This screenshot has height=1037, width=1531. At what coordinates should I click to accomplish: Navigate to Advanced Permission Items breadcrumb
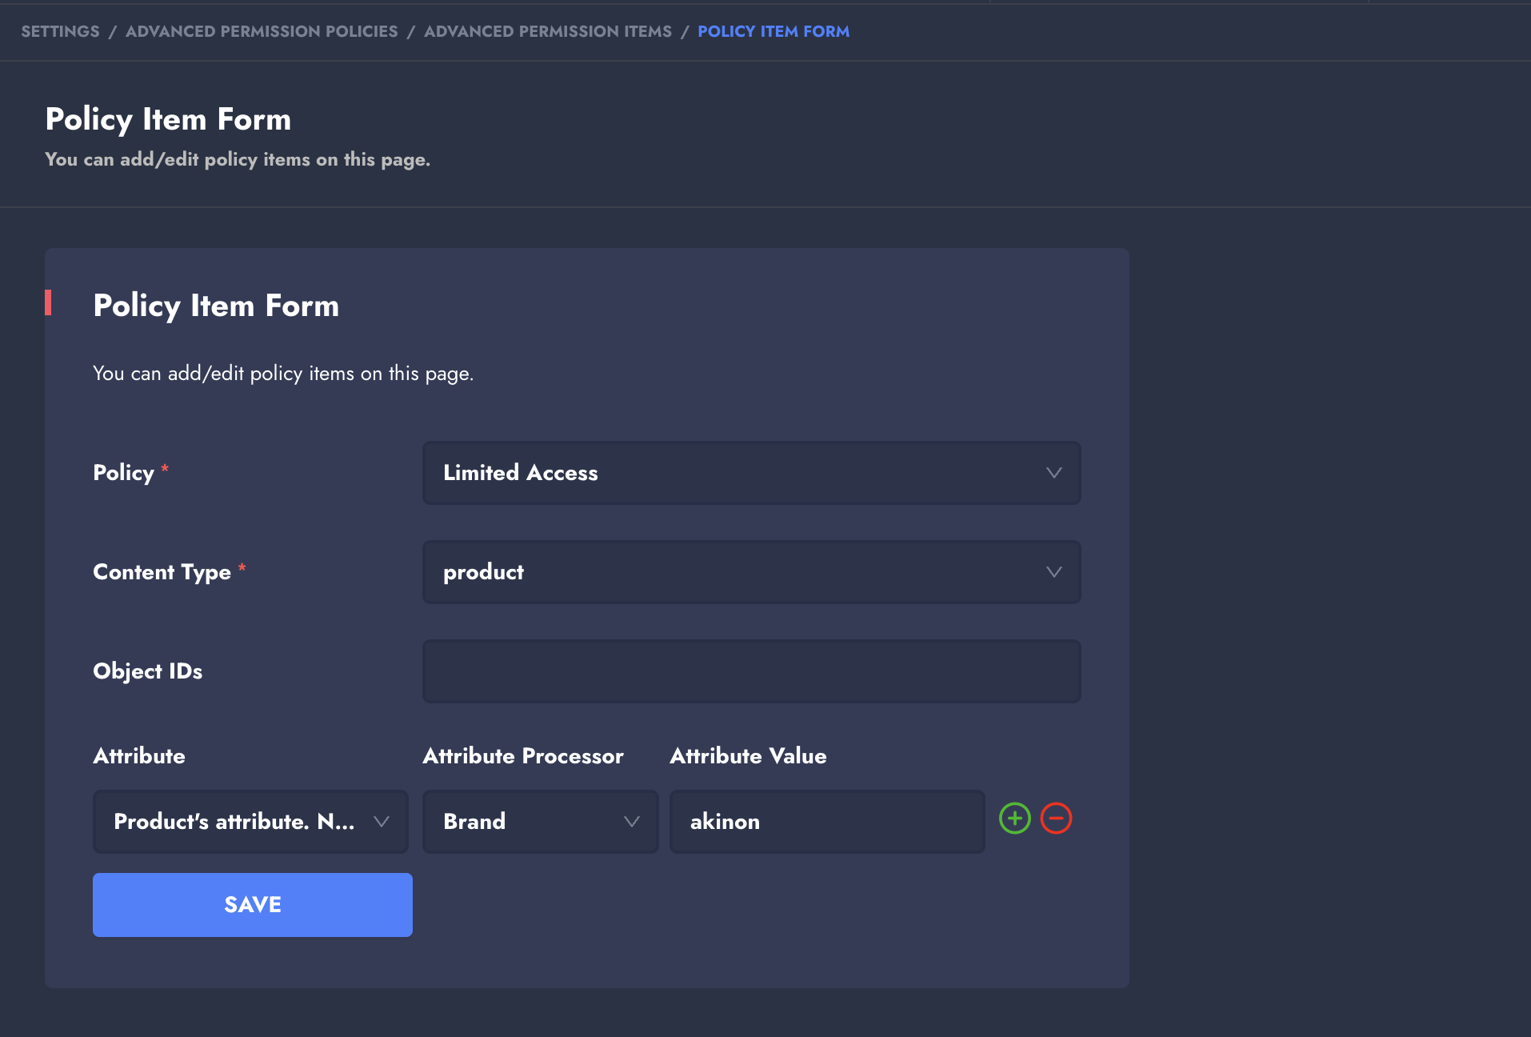click(548, 31)
